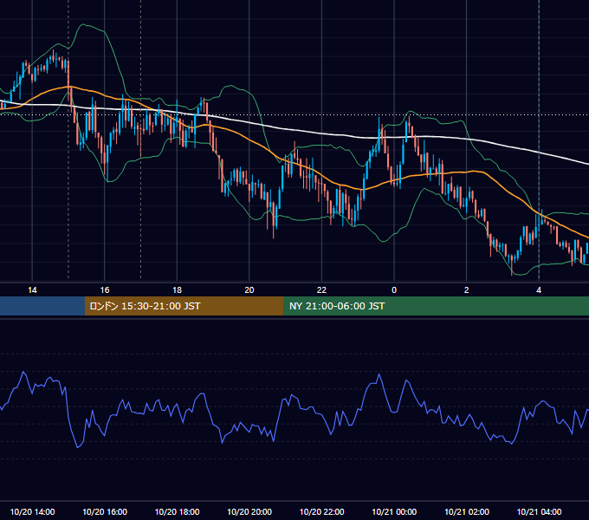This screenshot has height=520, width=589.
Task: Click the 10/20 20:00 time label
Action: (x=249, y=511)
